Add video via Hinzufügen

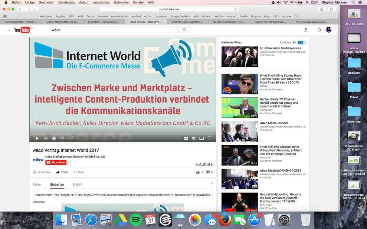(42, 172)
